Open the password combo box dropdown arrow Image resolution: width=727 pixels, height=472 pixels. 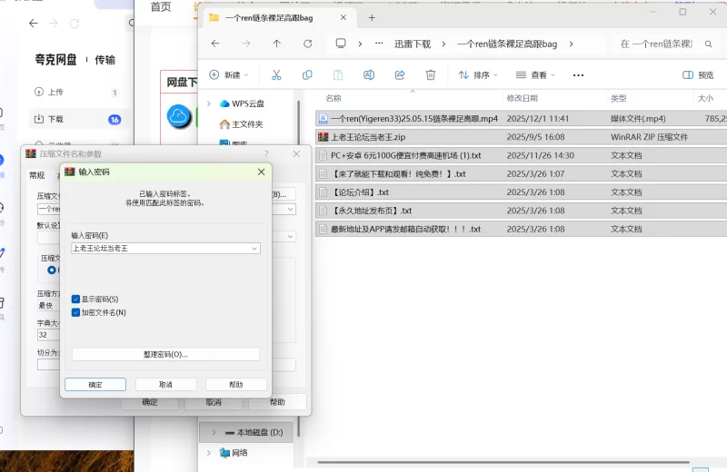(x=254, y=248)
